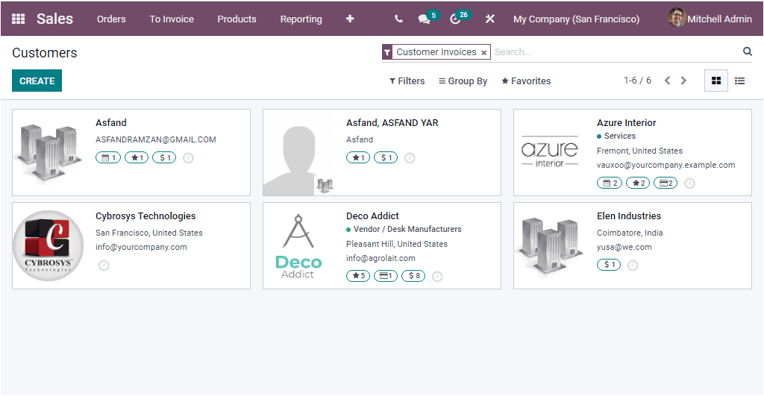Click Cybrosys Technologies' activity clock icon
764x396 pixels.
(x=103, y=265)
